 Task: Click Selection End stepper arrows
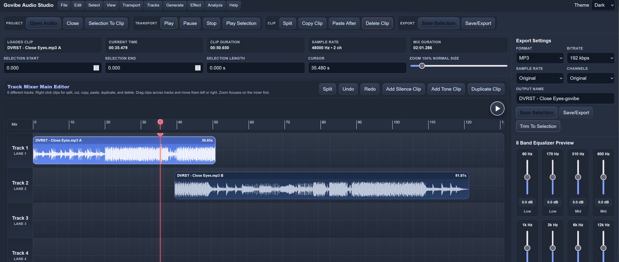point(198,68)
